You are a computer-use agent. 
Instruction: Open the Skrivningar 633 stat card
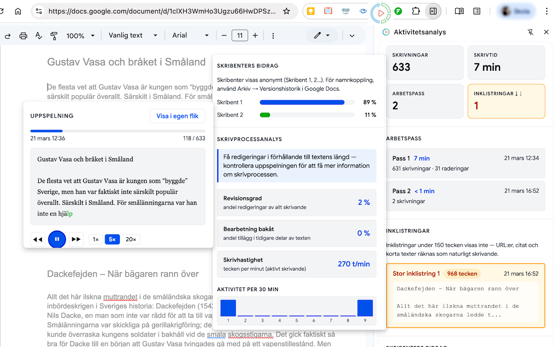tap(424, 62)
